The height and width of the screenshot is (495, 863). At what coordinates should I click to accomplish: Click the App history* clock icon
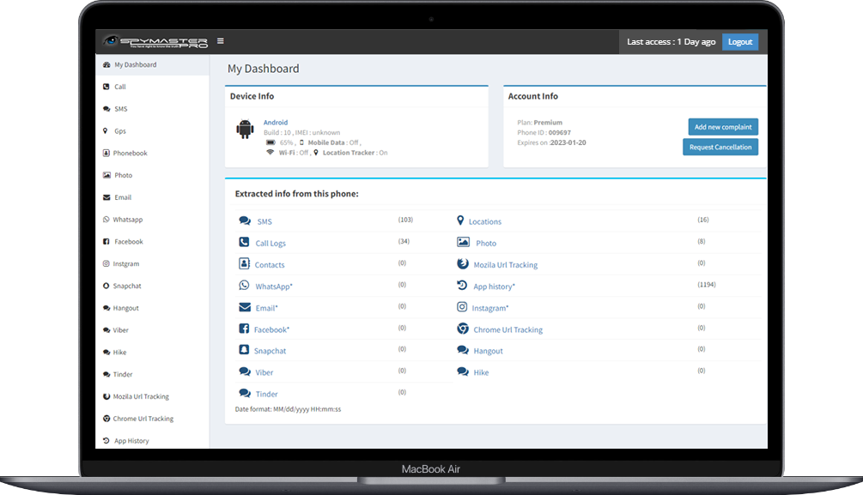point(462,285)
